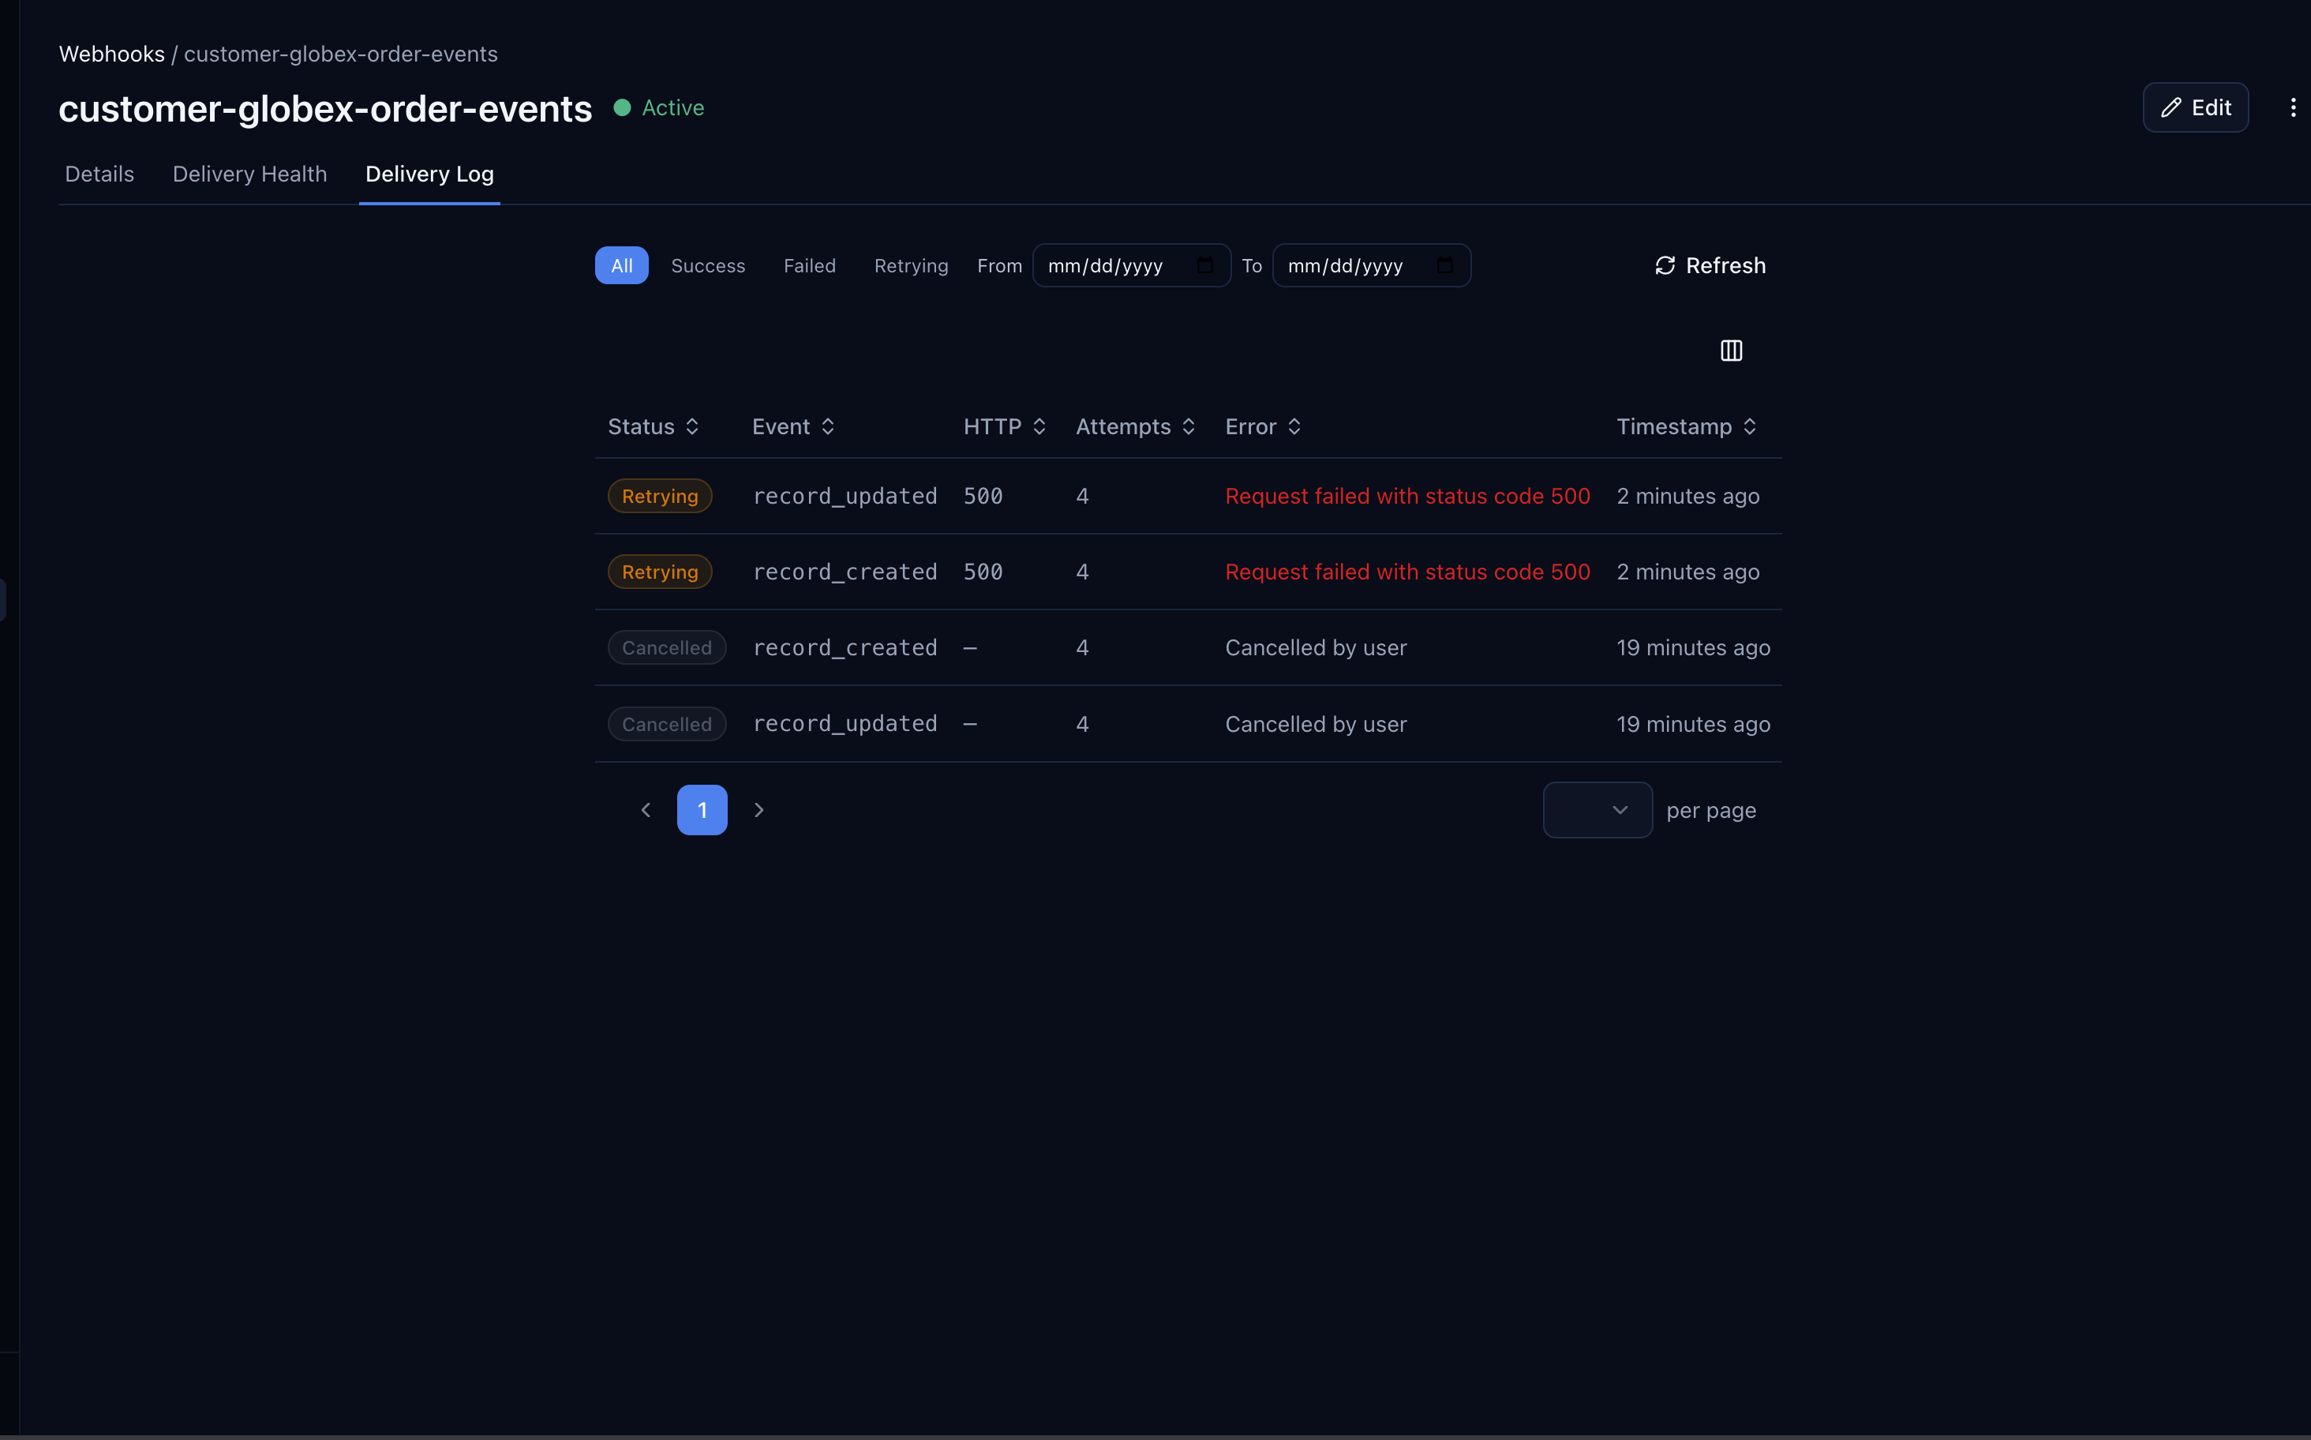Go to the previous page arrow

click(646, 809)
